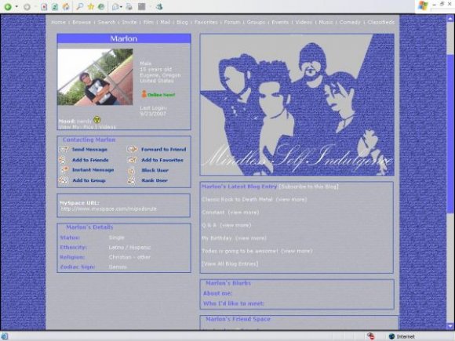
Task: Click the orange Online Now person icon
Action: 144,93
